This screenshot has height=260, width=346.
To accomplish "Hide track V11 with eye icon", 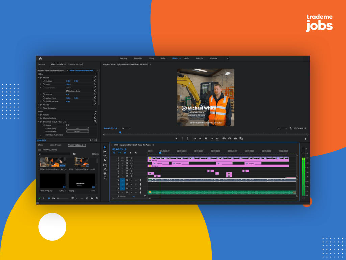I will 131,158.
